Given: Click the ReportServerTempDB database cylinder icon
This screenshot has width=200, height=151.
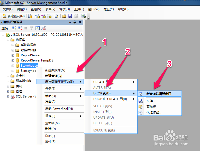Looking at the screenshot, I should (17, 60).
